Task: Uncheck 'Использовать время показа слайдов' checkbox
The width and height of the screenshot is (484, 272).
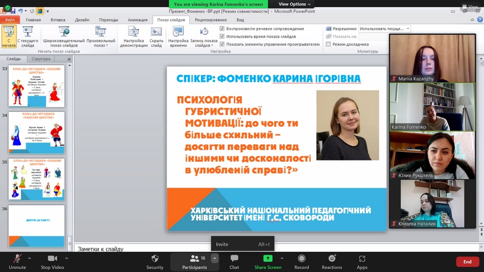Action: 222,37
